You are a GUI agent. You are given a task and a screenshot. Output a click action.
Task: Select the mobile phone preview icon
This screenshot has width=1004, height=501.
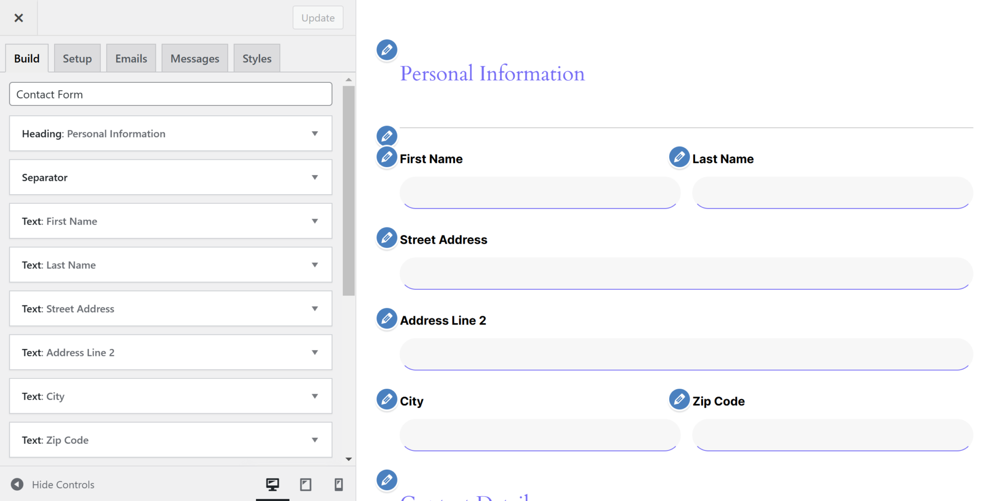338,484
